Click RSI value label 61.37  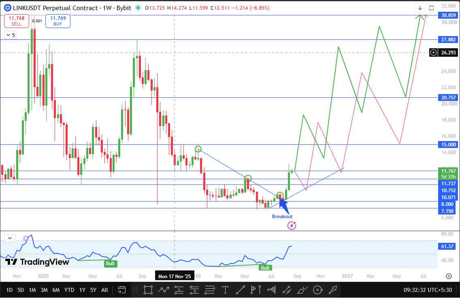tap(447, 247)
